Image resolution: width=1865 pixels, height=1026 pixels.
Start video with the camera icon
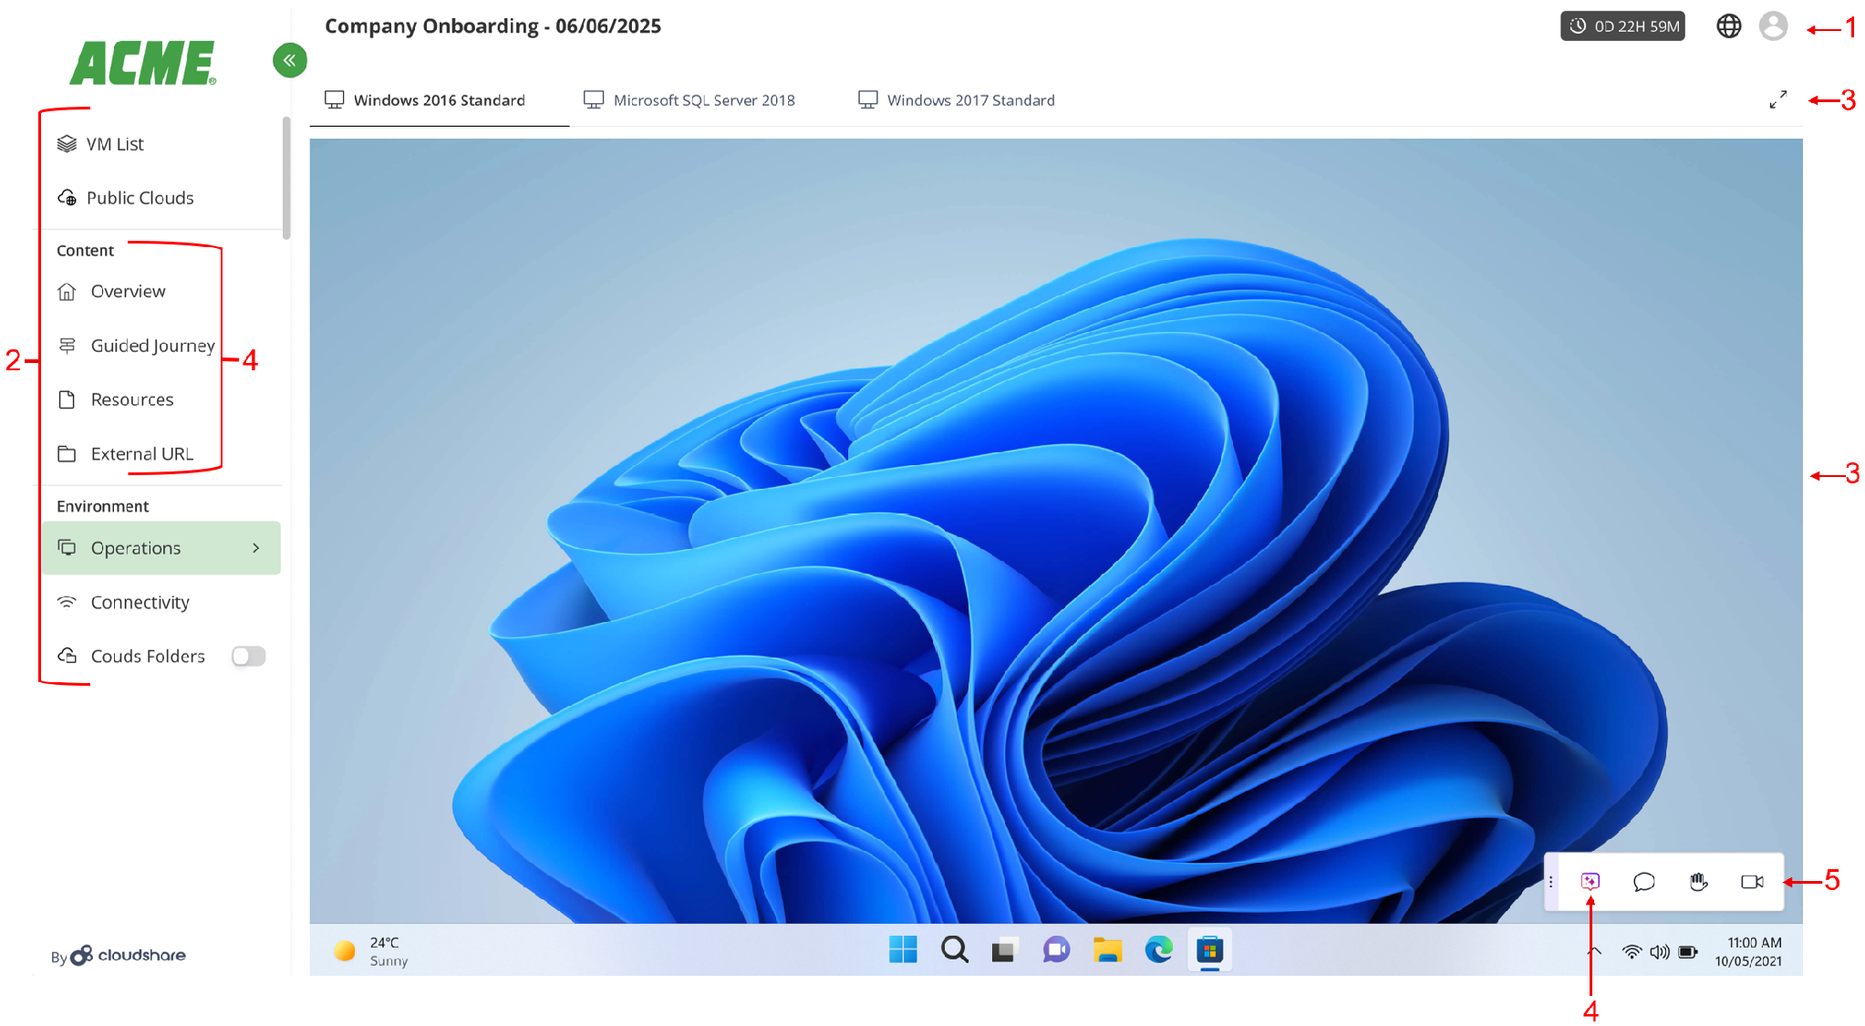click(x=1752, y=881)
